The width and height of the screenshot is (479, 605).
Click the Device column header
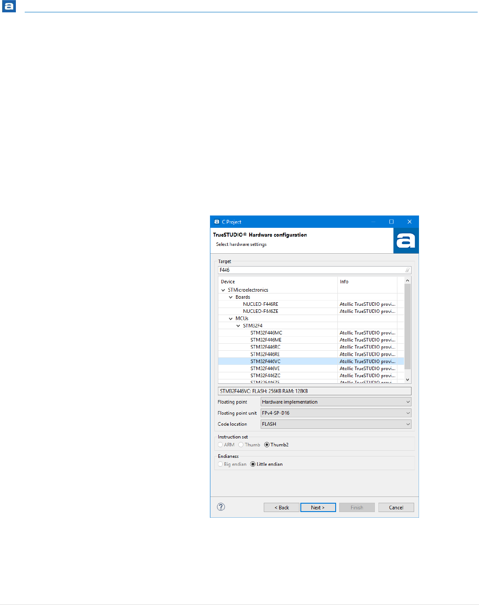point(278,282)
